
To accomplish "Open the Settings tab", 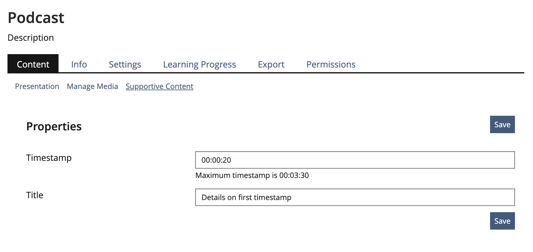I will point(125,64).
